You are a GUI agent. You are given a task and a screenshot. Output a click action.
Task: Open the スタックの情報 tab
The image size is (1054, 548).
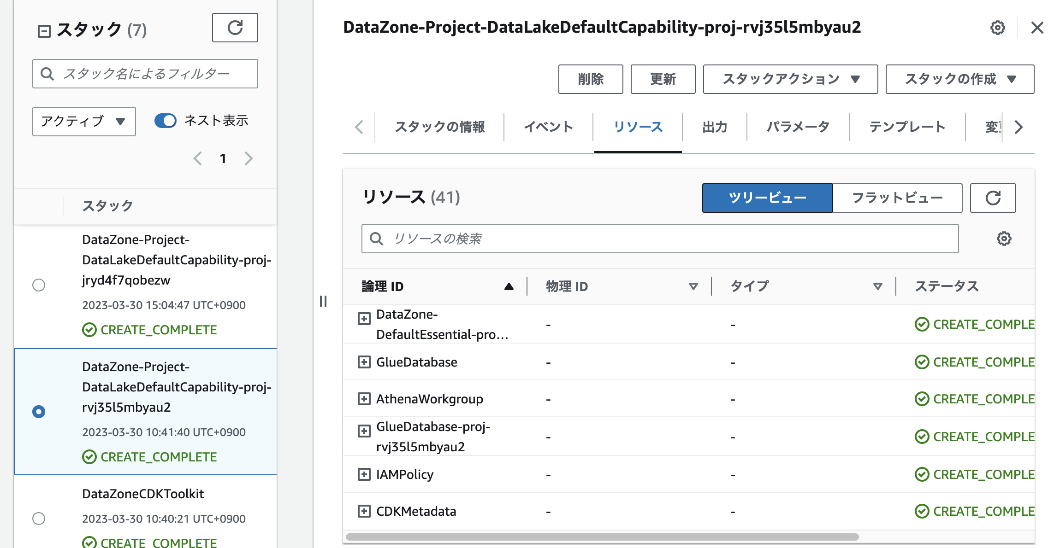pos(439,127)
